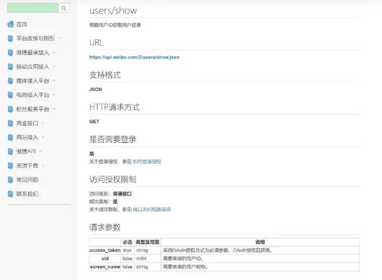
Task: Click the 访问授权限制 section heading
Action: click(113, 179)
